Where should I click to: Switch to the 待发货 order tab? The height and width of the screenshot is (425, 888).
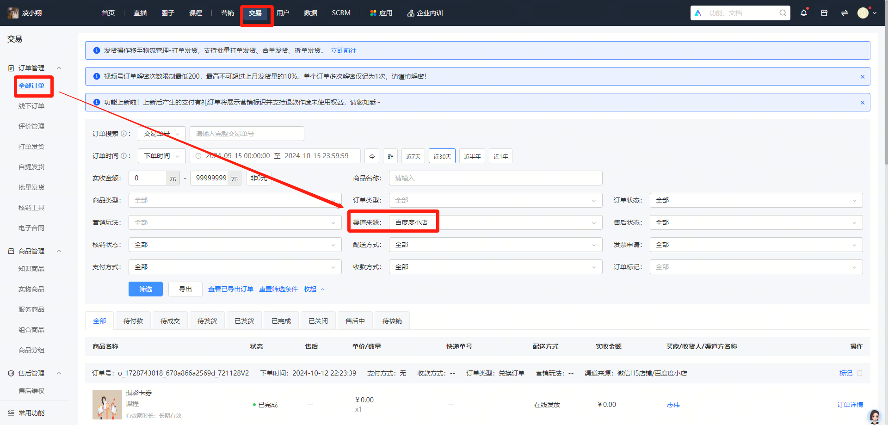tap(207, 321)
